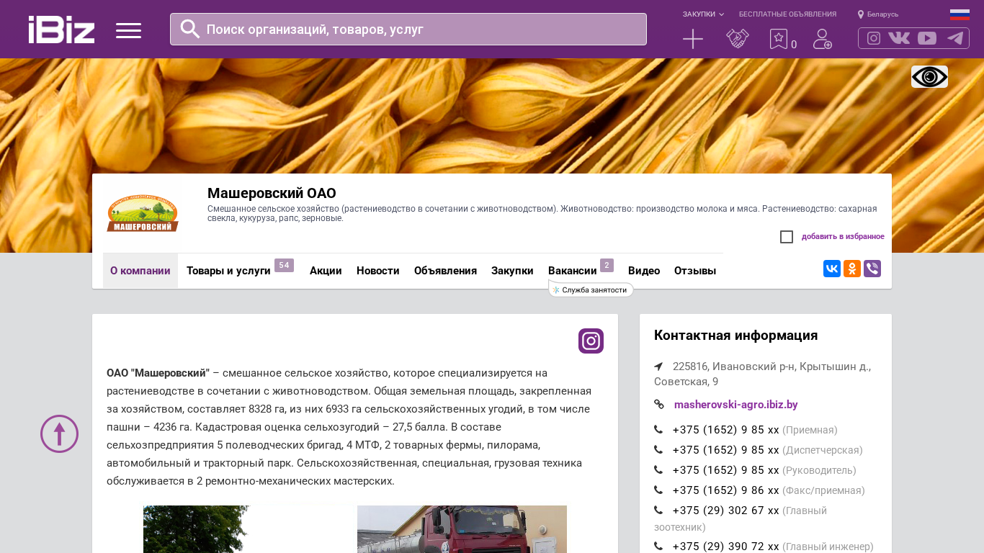The width and height of the screenshot is (984, 553).
Task: Click the 'добавить в избранное' label
Action: (x=843, y=237)
